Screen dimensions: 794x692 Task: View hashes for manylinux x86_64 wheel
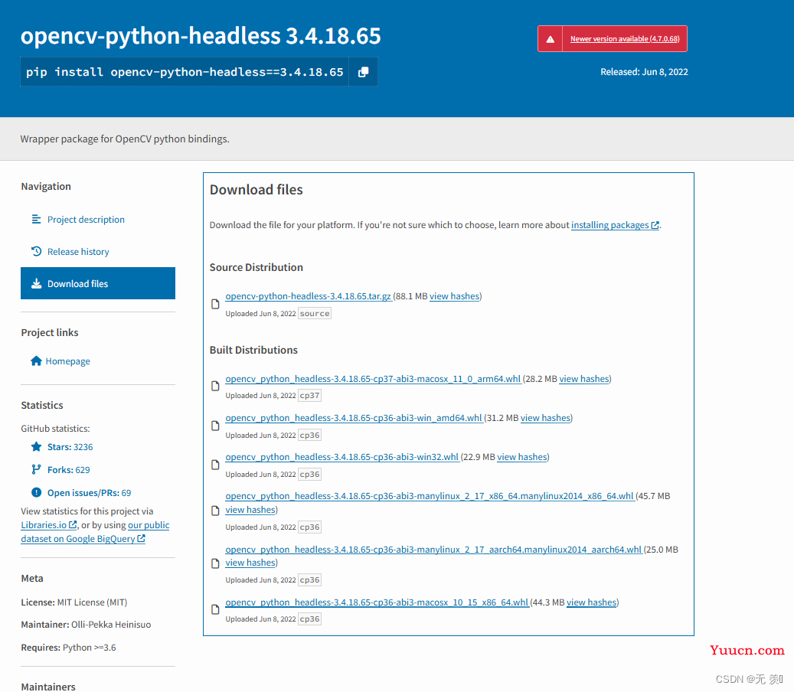(250, 510)
